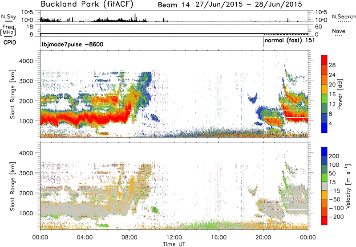356x247 pixels.
Task: Click the '28' tick on Power colorbar
Action: tap(332, 65)
